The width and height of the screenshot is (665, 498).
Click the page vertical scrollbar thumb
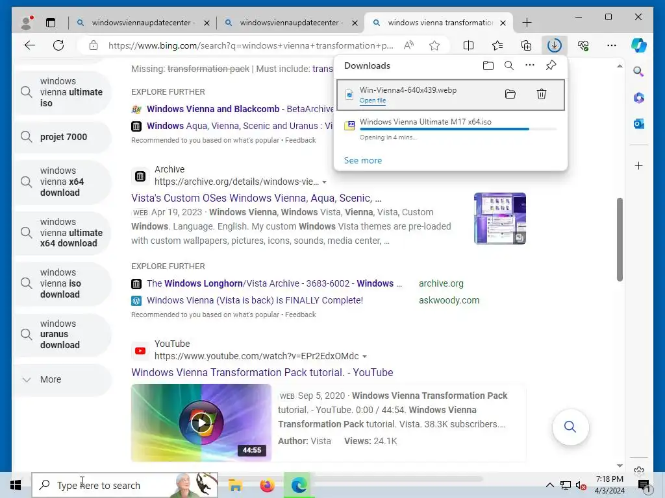pyautogui.click(x=620, y=240)
